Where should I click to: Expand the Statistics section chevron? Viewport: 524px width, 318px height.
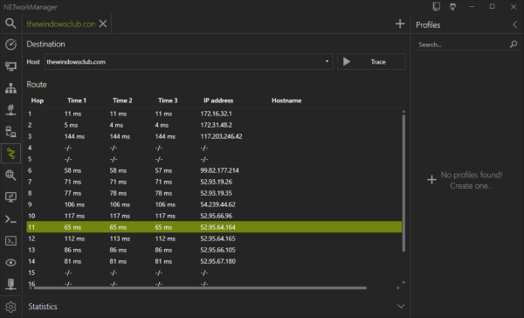pyautogui.click(x=401, y=307)
